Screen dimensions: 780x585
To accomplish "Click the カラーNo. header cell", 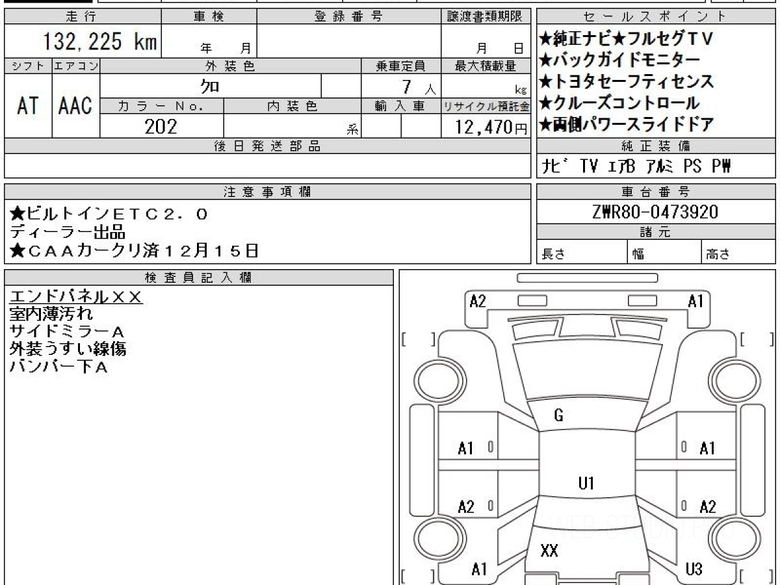I will point(162,106).
